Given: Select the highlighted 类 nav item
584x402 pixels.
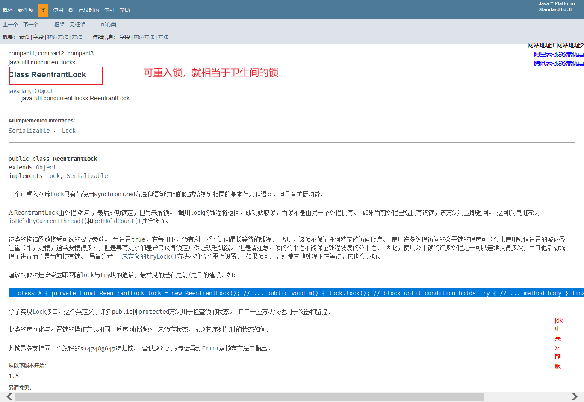Looking at the screenshot, I should coord(43,10).
